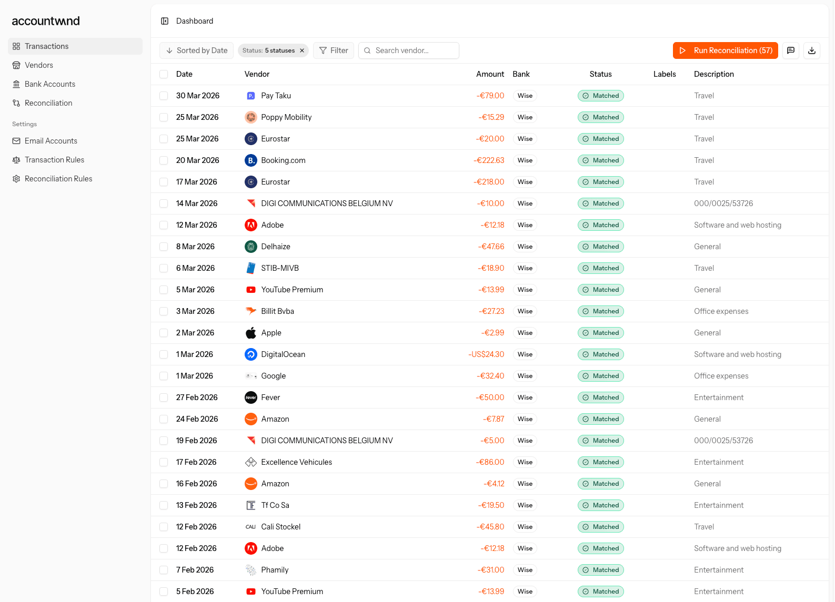
Task: Click the Eurostar logo on the 17 Mar row
Action: tap(251, 182)
